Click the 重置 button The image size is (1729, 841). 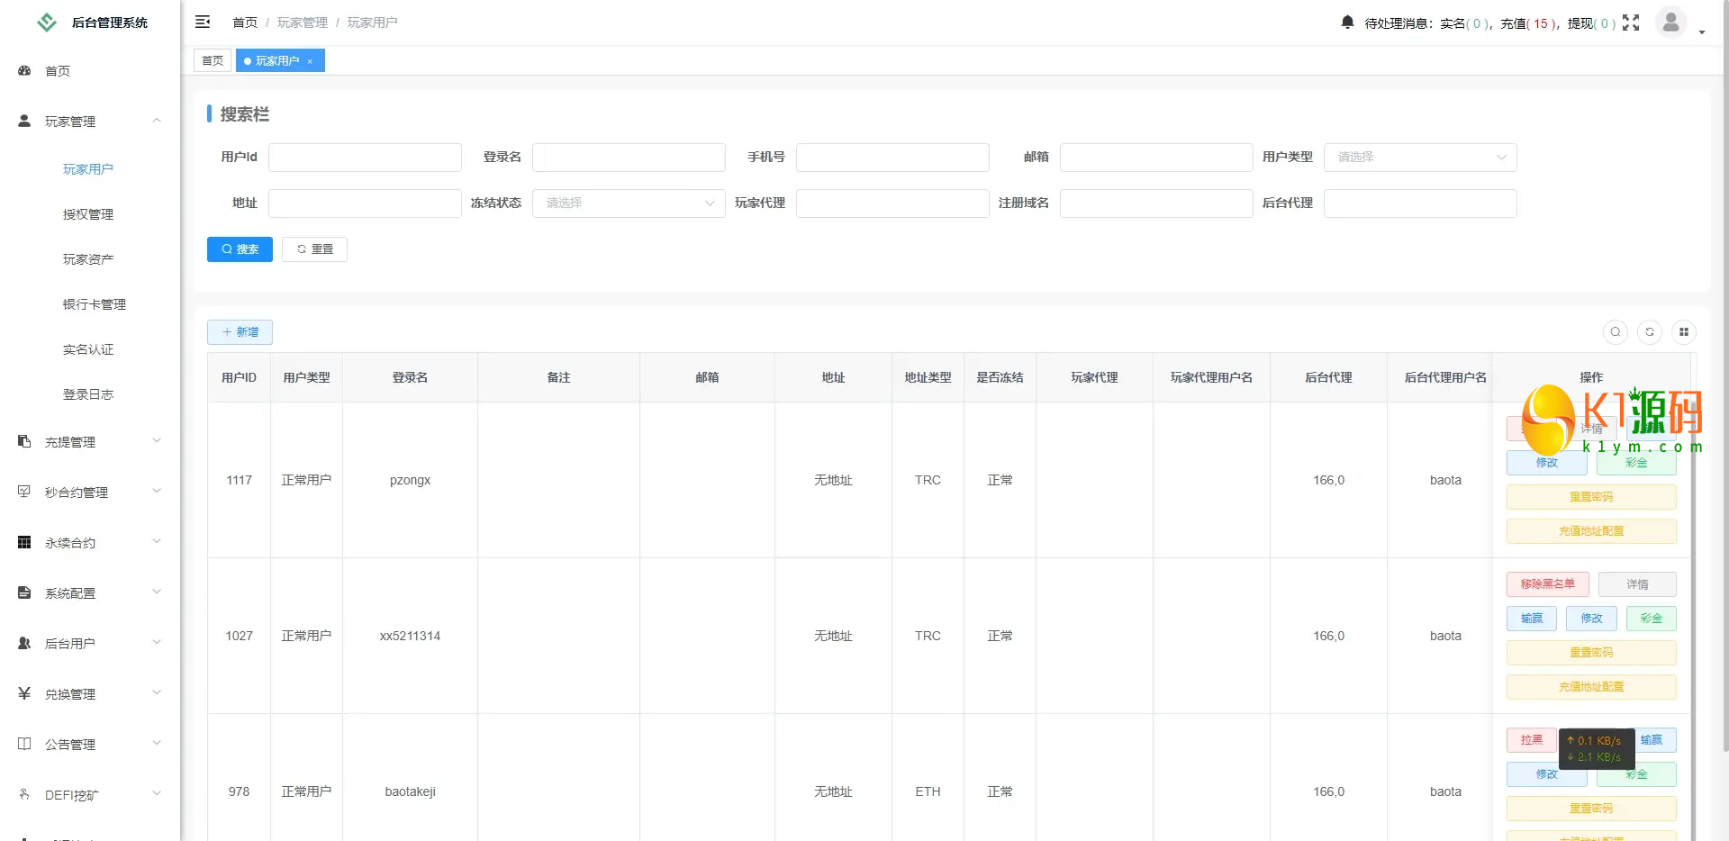coord(314,249)
